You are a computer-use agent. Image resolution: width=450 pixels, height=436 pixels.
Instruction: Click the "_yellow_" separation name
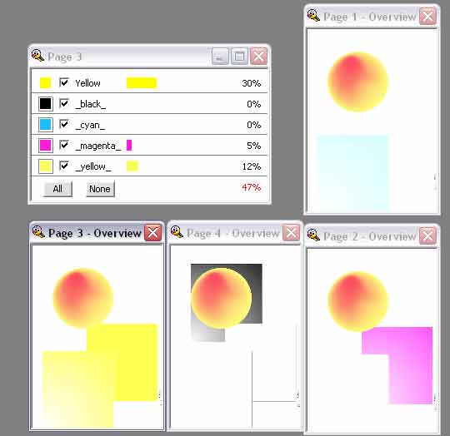(x=93, y=166)
